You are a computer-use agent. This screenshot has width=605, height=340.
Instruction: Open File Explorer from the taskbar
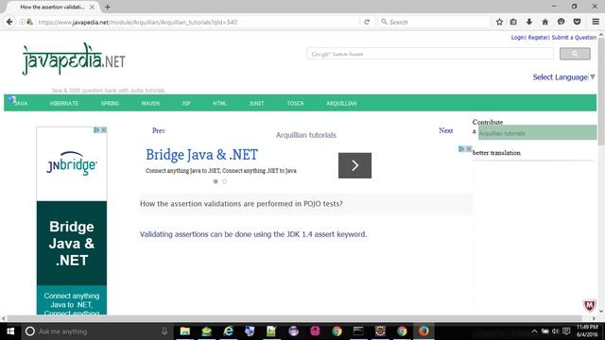click(185, 331)
